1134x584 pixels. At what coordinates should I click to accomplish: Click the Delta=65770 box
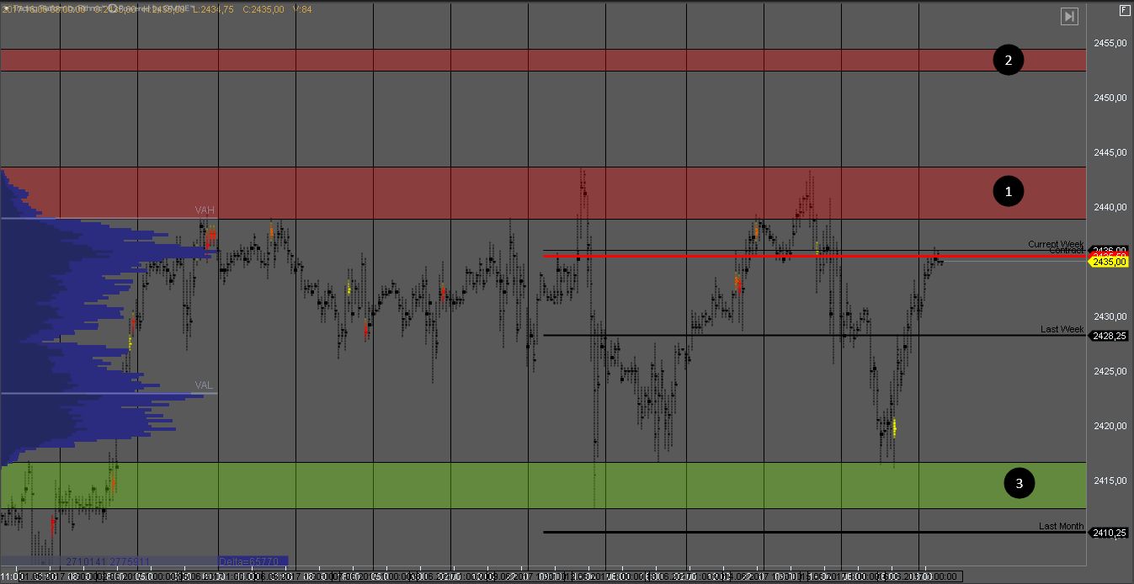253,561
